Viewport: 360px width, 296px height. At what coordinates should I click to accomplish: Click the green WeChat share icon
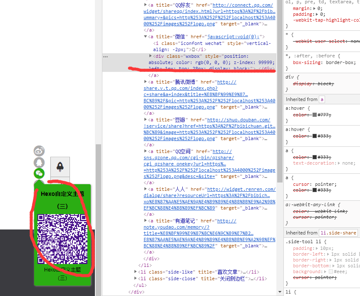39,173
